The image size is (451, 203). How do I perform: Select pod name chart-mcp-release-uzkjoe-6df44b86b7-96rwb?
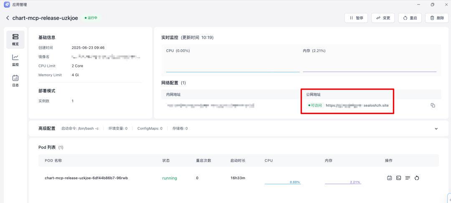(x=86, y=178)
